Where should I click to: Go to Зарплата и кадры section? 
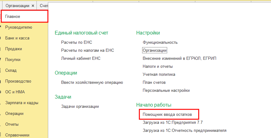pos(22,103)
